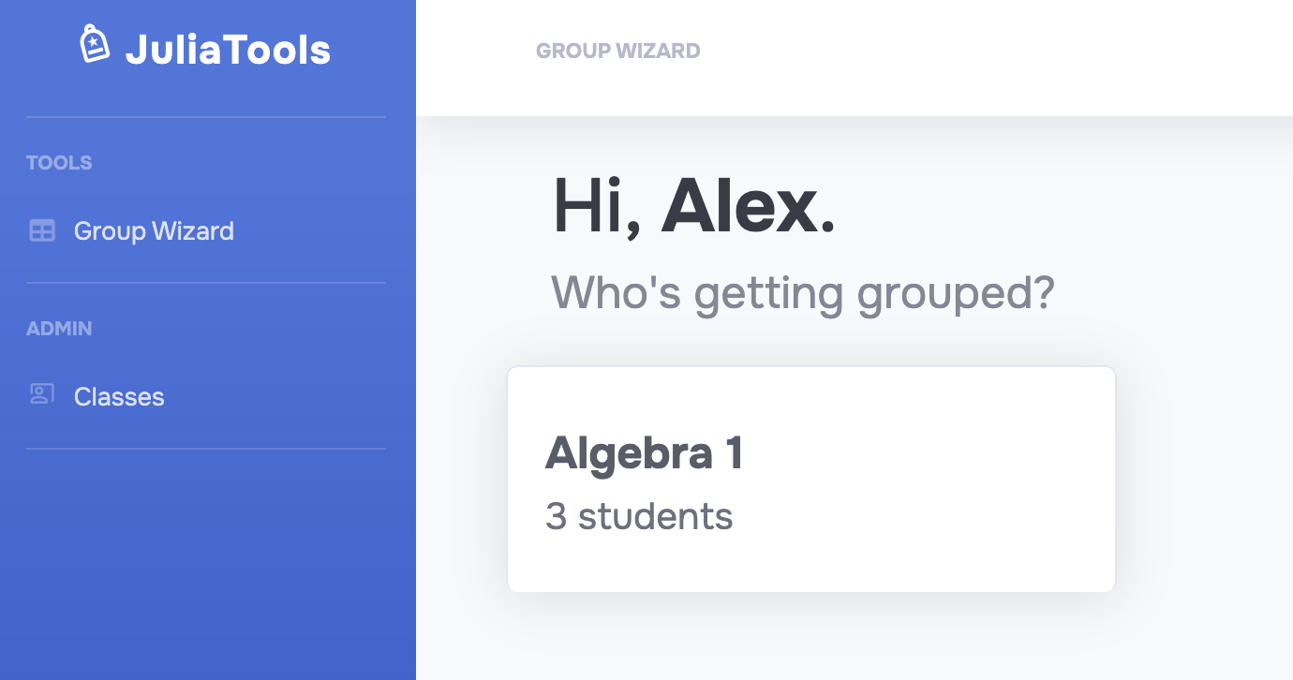Click the TOOLS section heading
Image resolution: width=1293 pixels, height=680 pixels.
point(59,163)
